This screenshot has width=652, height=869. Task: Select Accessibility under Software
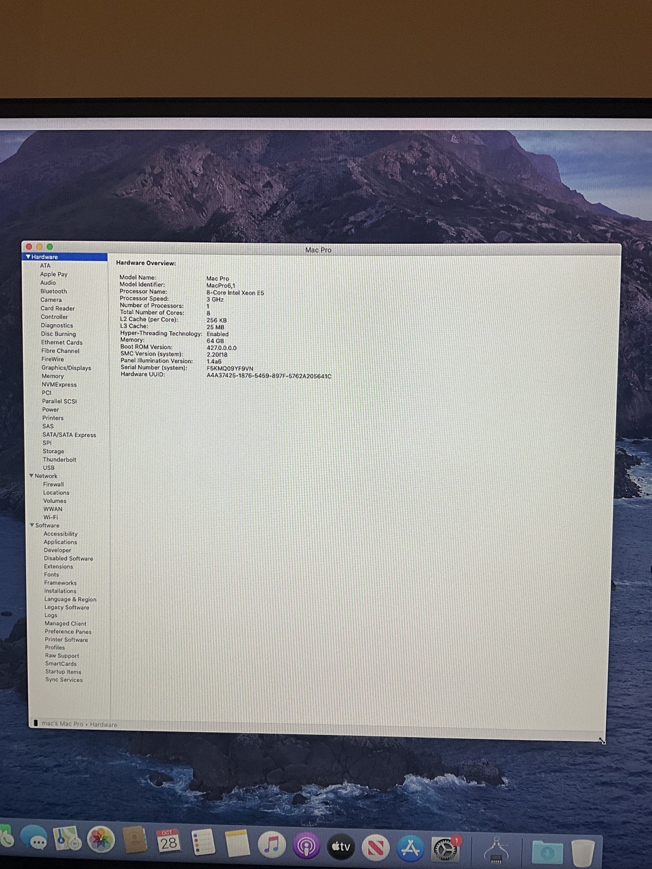(60, 534)
